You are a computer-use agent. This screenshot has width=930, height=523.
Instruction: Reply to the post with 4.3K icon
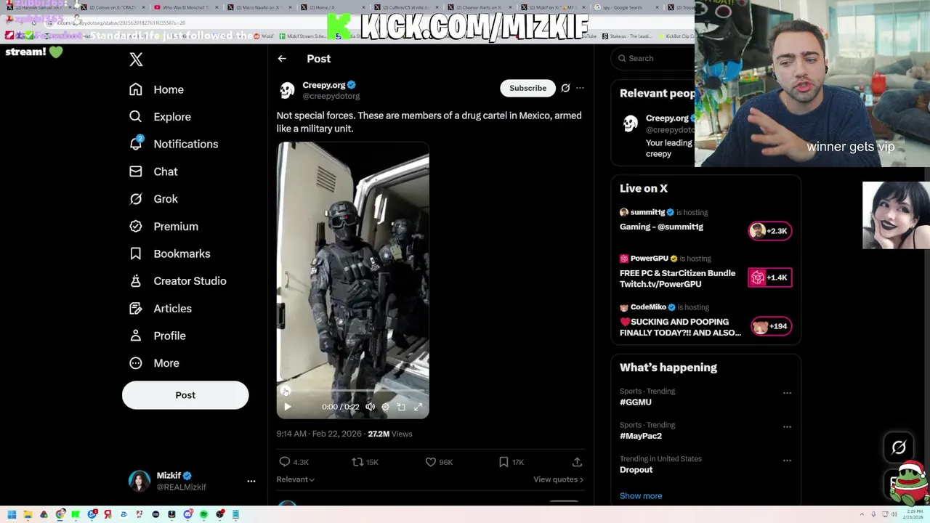point(294,462)
